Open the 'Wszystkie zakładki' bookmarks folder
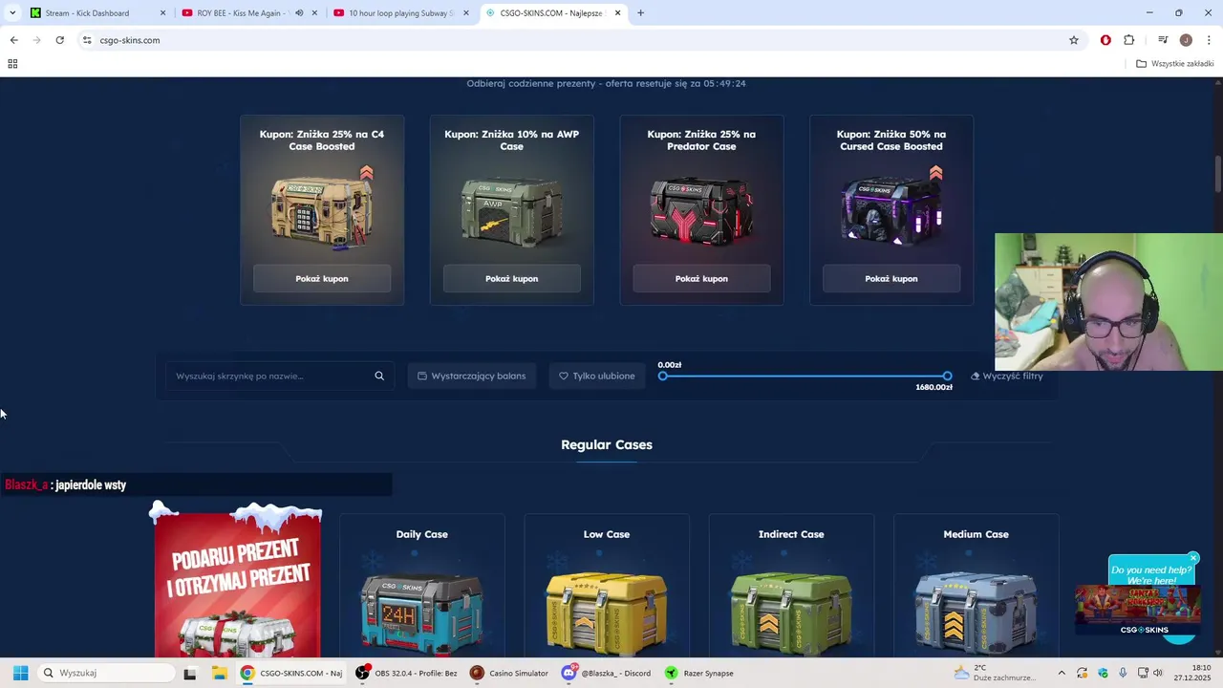The width and height of the screenshot is (1223, 688). pyautogui.click(x=1174, y=64)
